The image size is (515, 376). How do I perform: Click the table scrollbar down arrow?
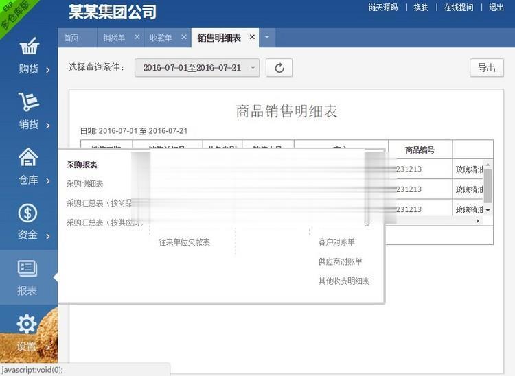click(x=488, y=210)
